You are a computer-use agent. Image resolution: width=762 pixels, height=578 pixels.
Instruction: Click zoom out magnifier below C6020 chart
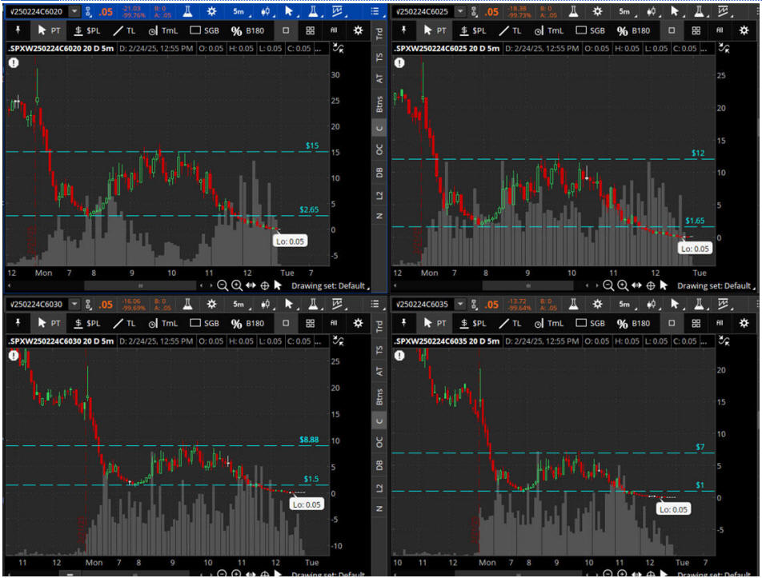[x=223, y=285]
